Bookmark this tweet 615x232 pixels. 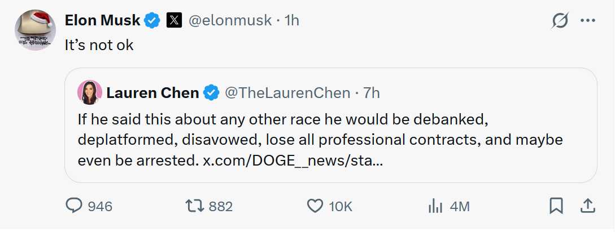point(556,207)
